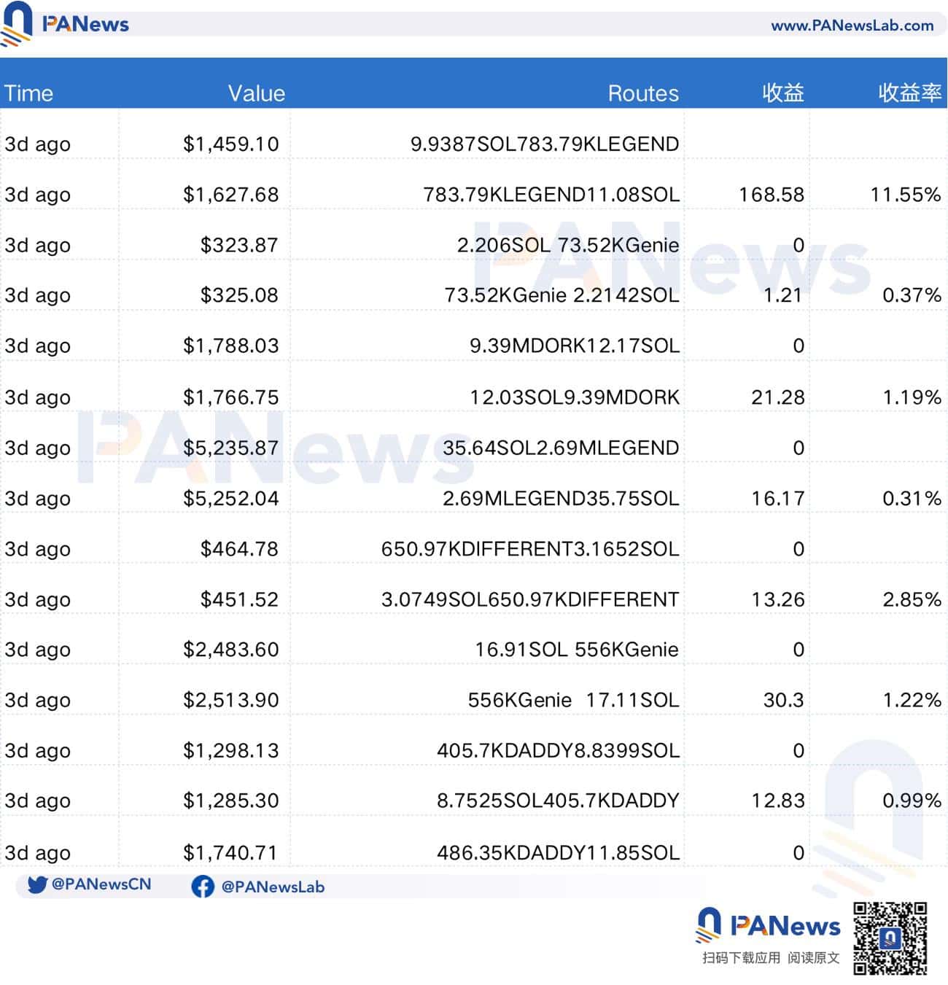Select the value $451.52

pyautogui.click(x=239, y=599)
